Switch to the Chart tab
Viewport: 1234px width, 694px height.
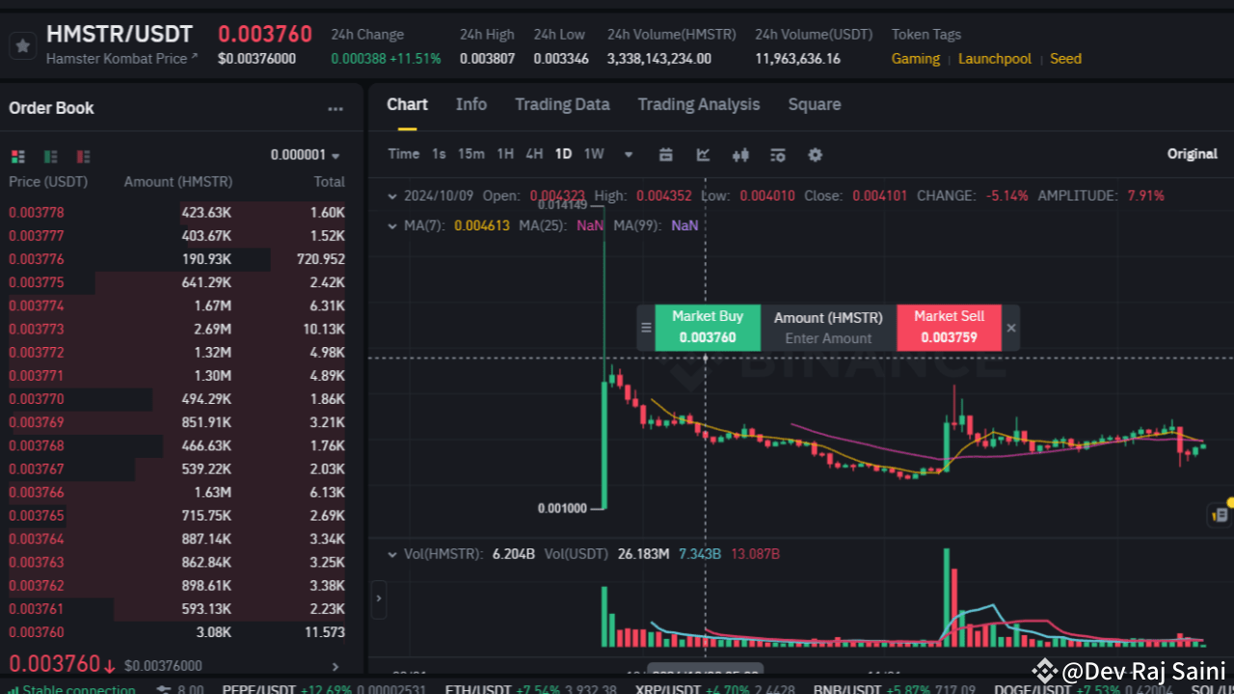tap(407, 104)
